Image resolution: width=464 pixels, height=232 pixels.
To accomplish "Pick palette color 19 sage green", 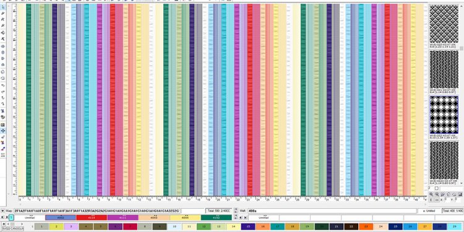I will click(x=307, y=226).
